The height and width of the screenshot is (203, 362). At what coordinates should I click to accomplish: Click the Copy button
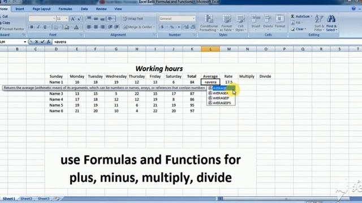[5, 23]
